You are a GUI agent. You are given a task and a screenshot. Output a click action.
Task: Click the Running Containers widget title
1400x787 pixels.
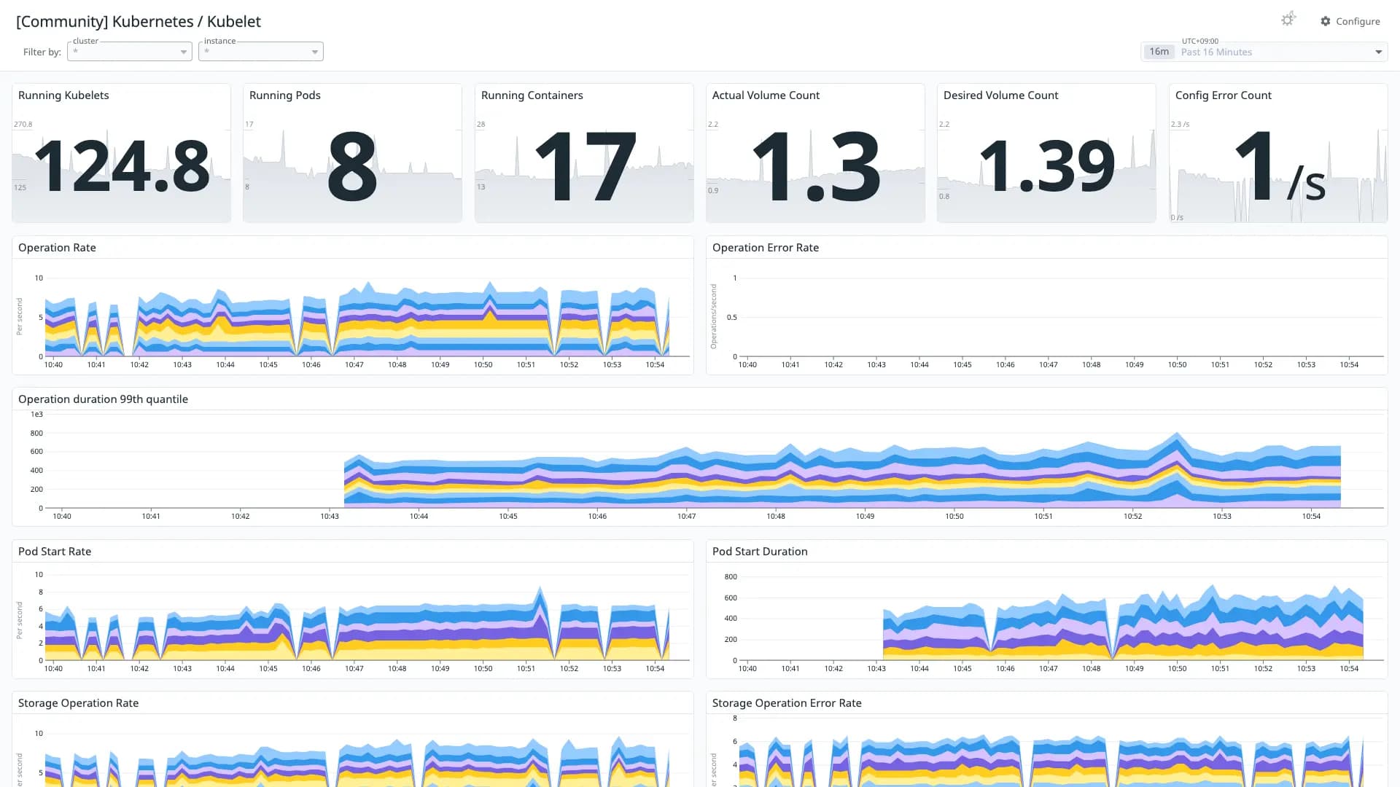532,95
